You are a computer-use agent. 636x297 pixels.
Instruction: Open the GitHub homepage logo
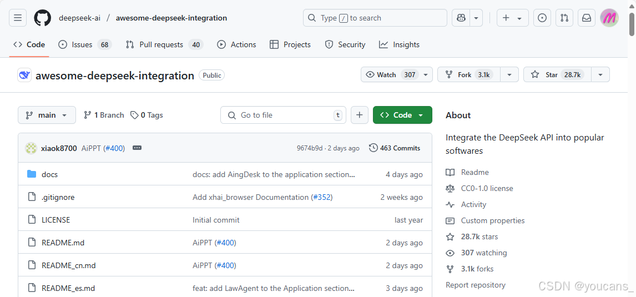tap(42, 18)
